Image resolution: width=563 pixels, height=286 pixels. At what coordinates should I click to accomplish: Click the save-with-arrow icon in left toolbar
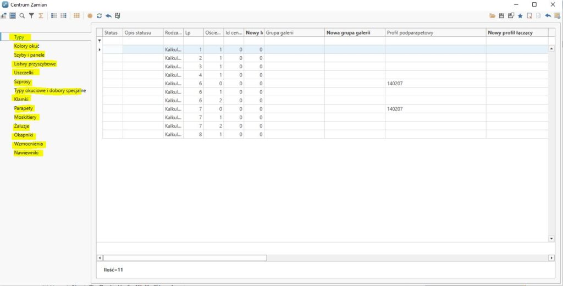(118, 16)
